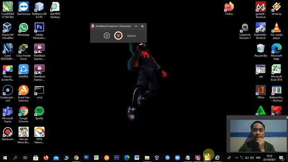Image resolution: width=288 pixels, height=162 pixels.
Task: Select the WhatsApp desktop icon
Action: [x=23, y=29]
